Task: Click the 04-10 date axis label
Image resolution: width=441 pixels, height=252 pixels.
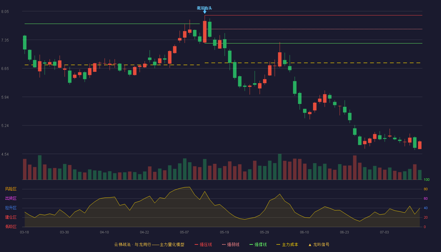Action: (104, 232)
